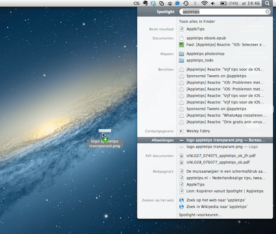Open icNL028_076077_appletips_ok.pdf
Image resolution: width=276 pixels, height=234 pixels.
coord(218,162)
